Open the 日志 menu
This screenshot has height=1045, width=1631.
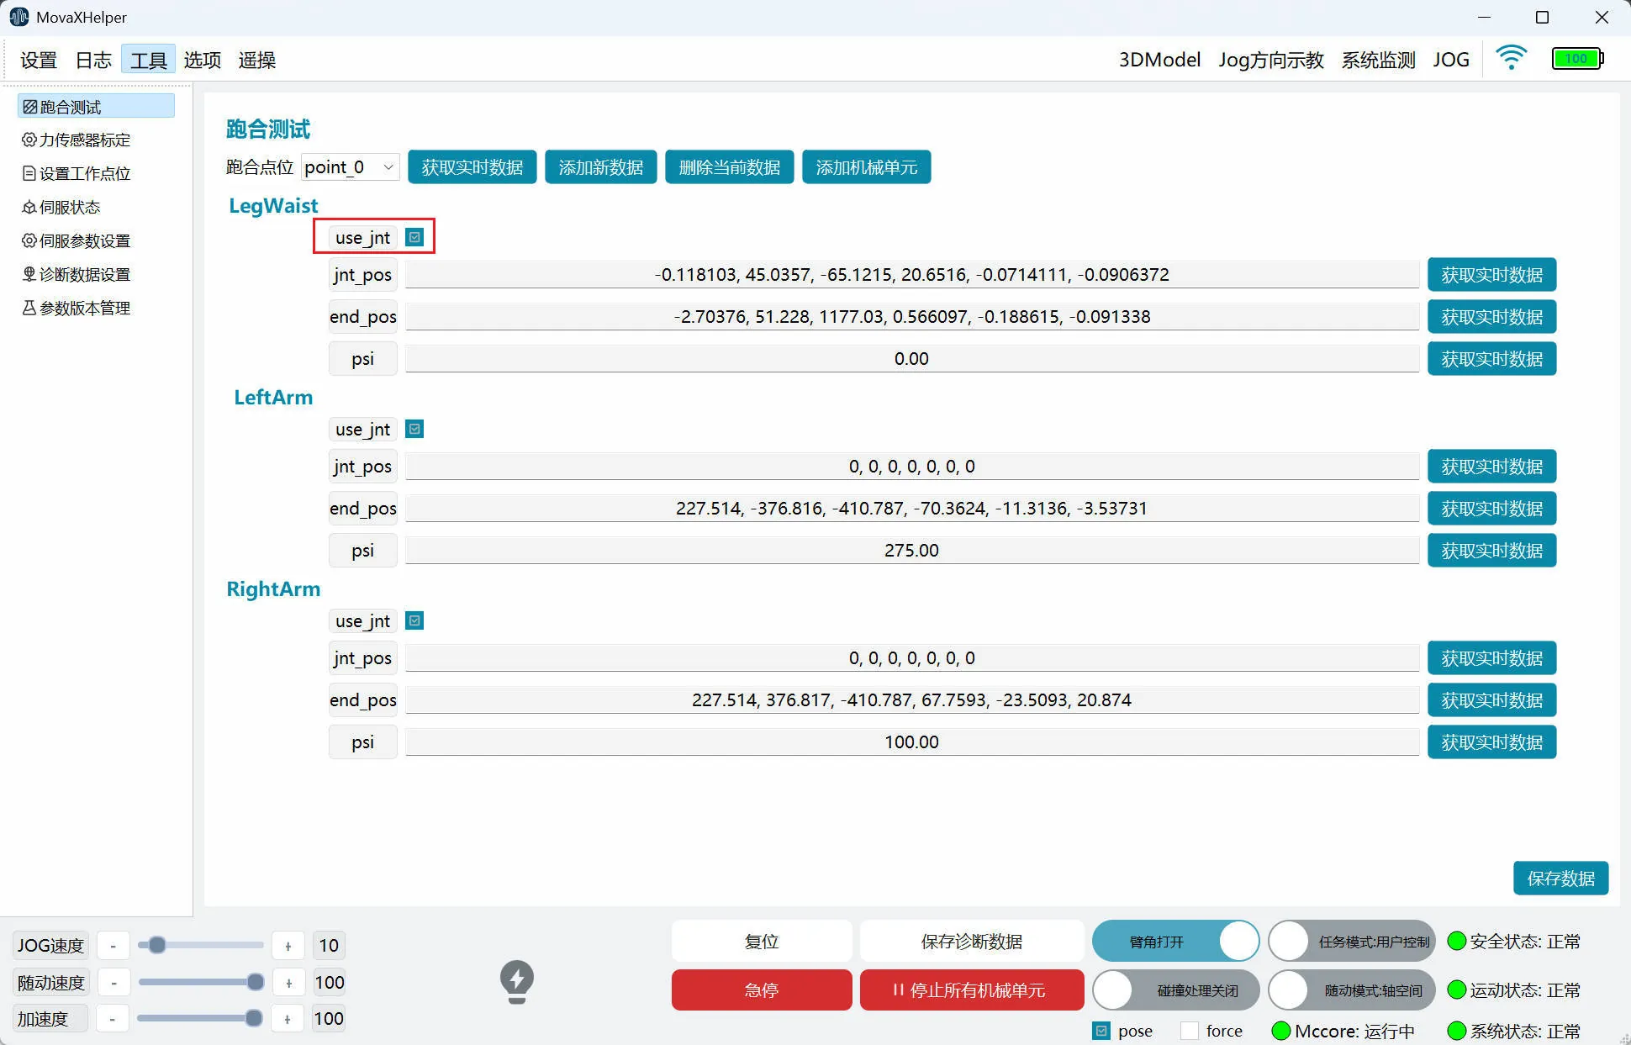pyautogui.click(x=93, y=60)
